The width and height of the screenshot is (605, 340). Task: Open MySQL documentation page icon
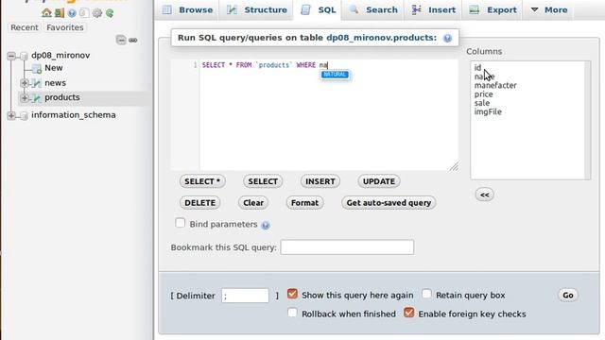(x=84, y=13)
